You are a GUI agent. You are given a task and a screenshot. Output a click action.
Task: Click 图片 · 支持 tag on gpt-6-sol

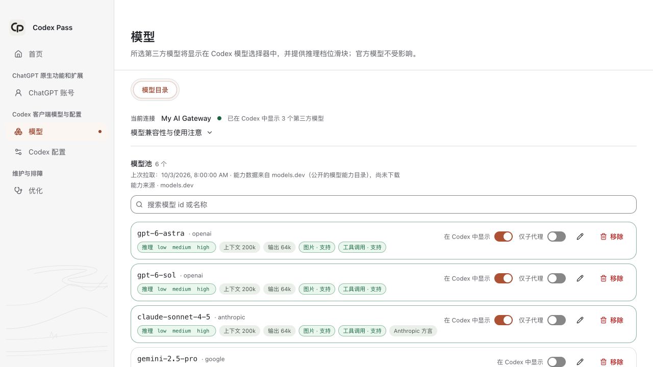pyautogui.click(x=317, y=289)
